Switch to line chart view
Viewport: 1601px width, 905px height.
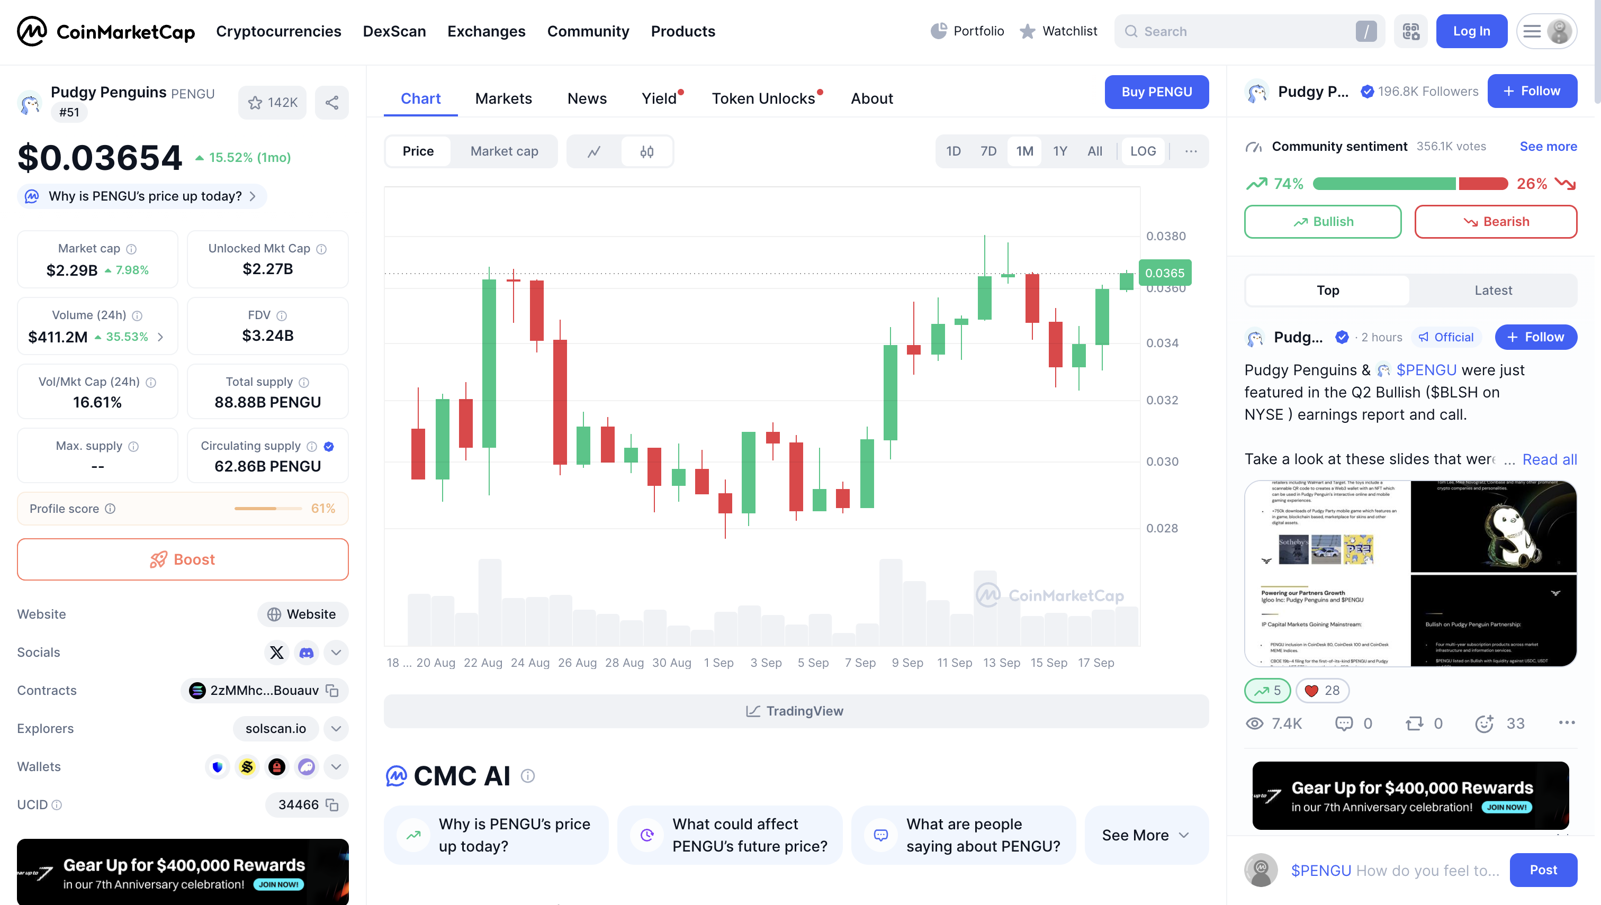[x=595, y=151]
